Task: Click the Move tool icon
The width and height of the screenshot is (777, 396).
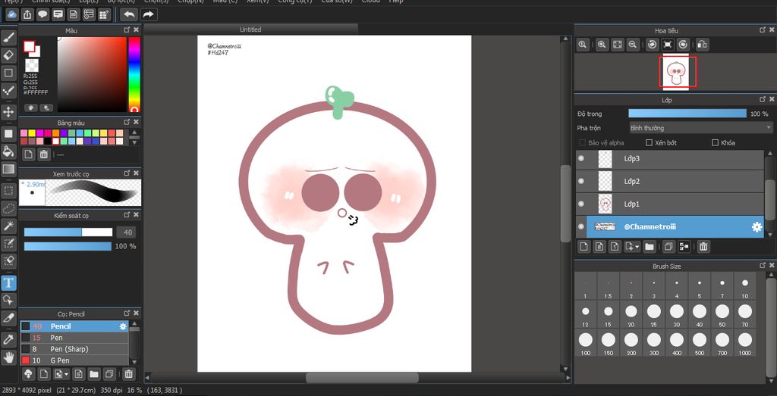Action: tap(9, 112)
